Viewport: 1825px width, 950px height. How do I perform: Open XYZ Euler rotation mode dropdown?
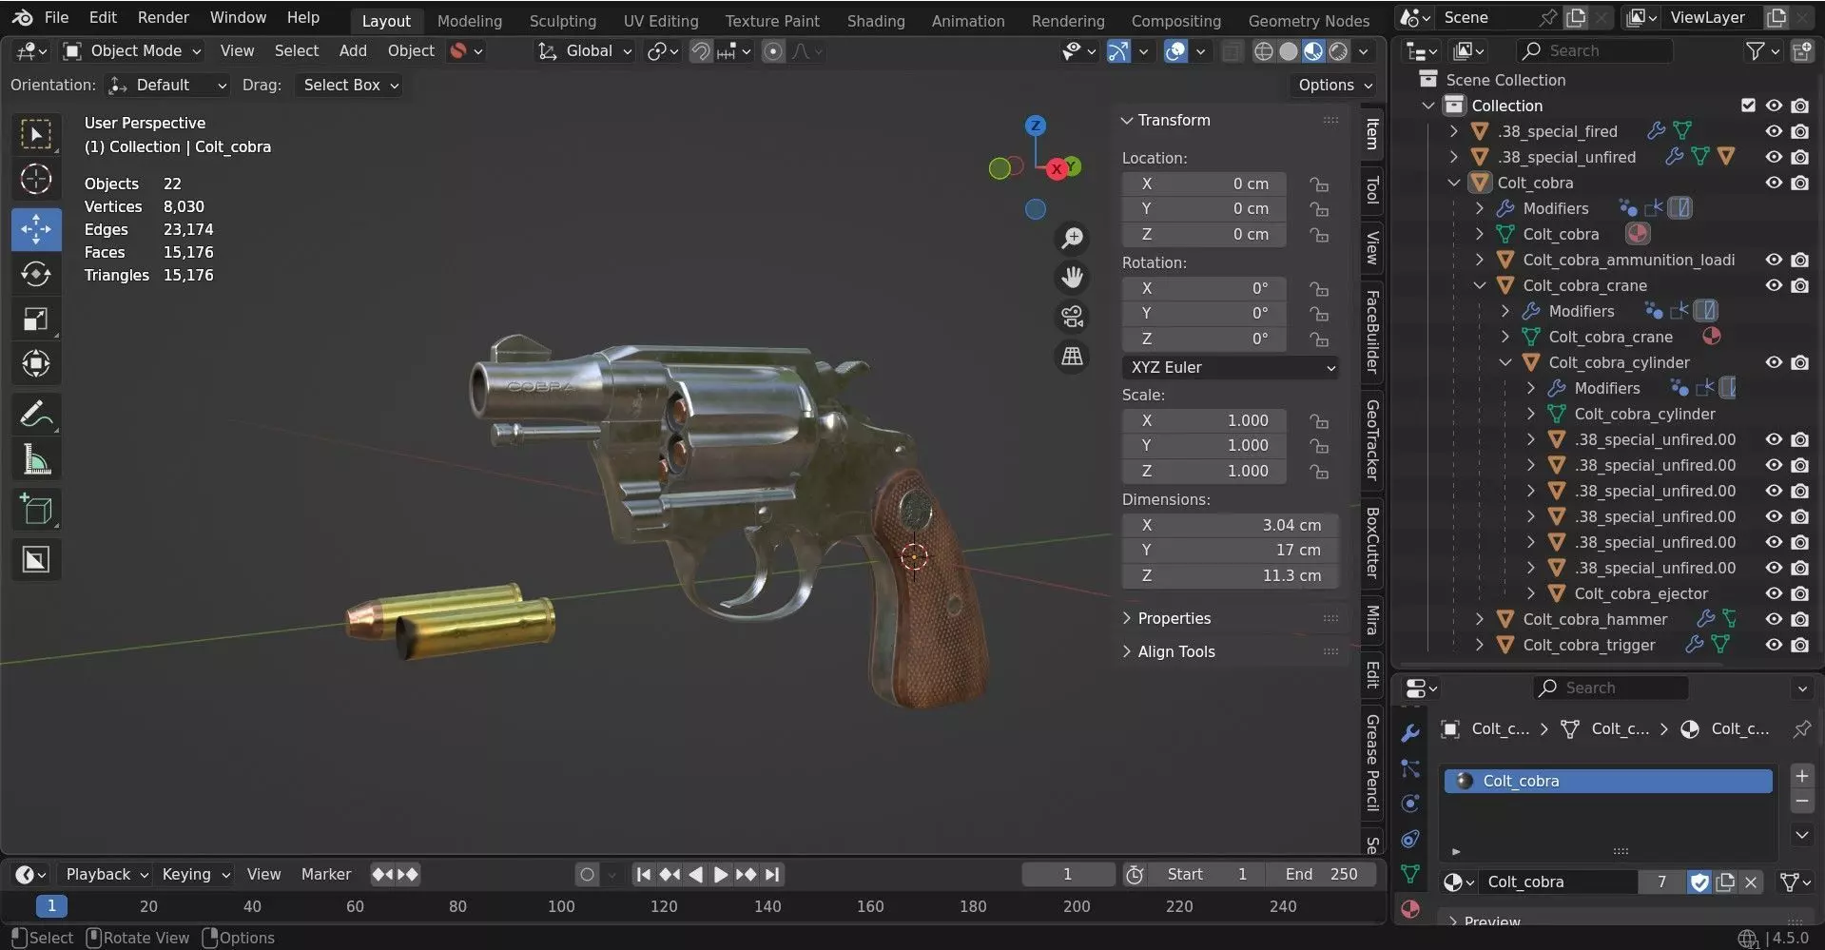[1231, 367]
